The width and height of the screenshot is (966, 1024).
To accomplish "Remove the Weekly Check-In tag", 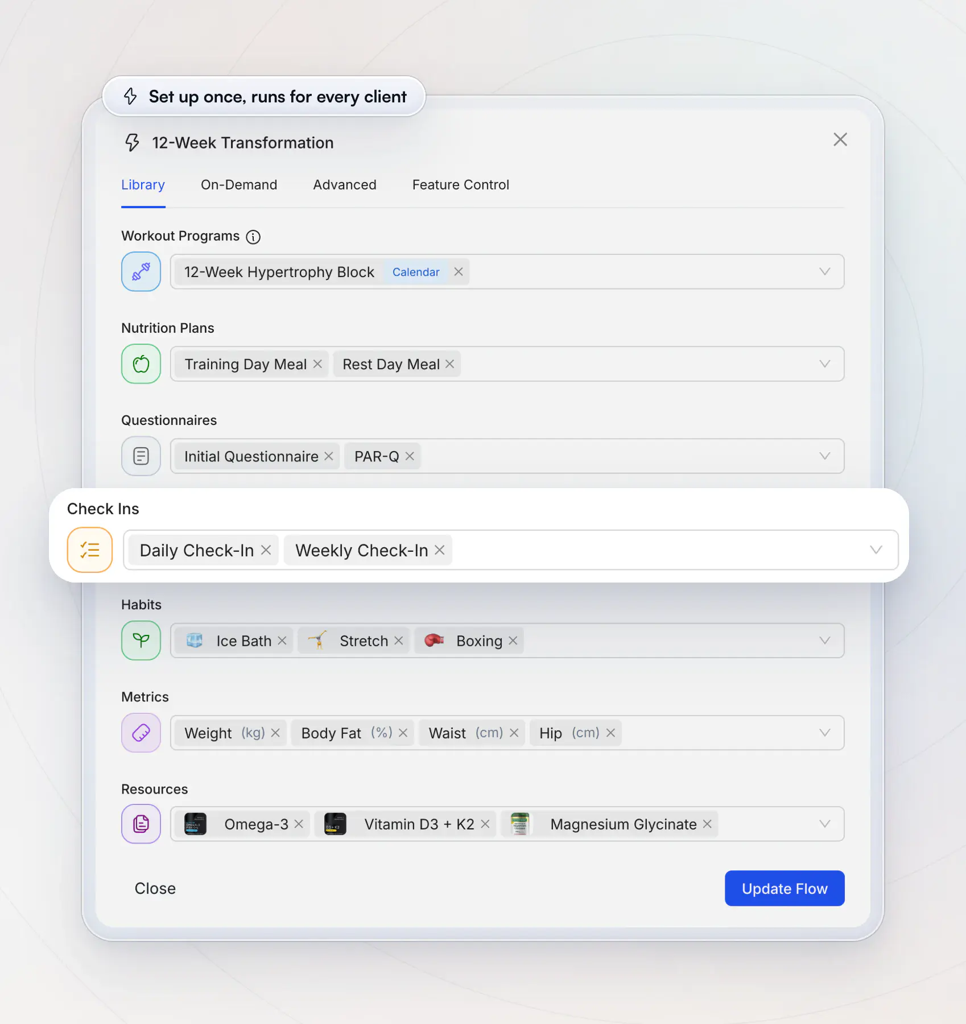I will (440, 550).
